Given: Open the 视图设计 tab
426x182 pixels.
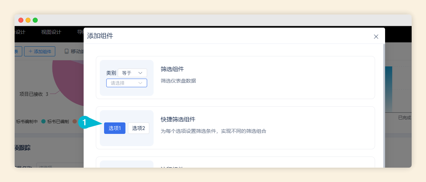Looking at the screenshot, I should click(51, 32).
